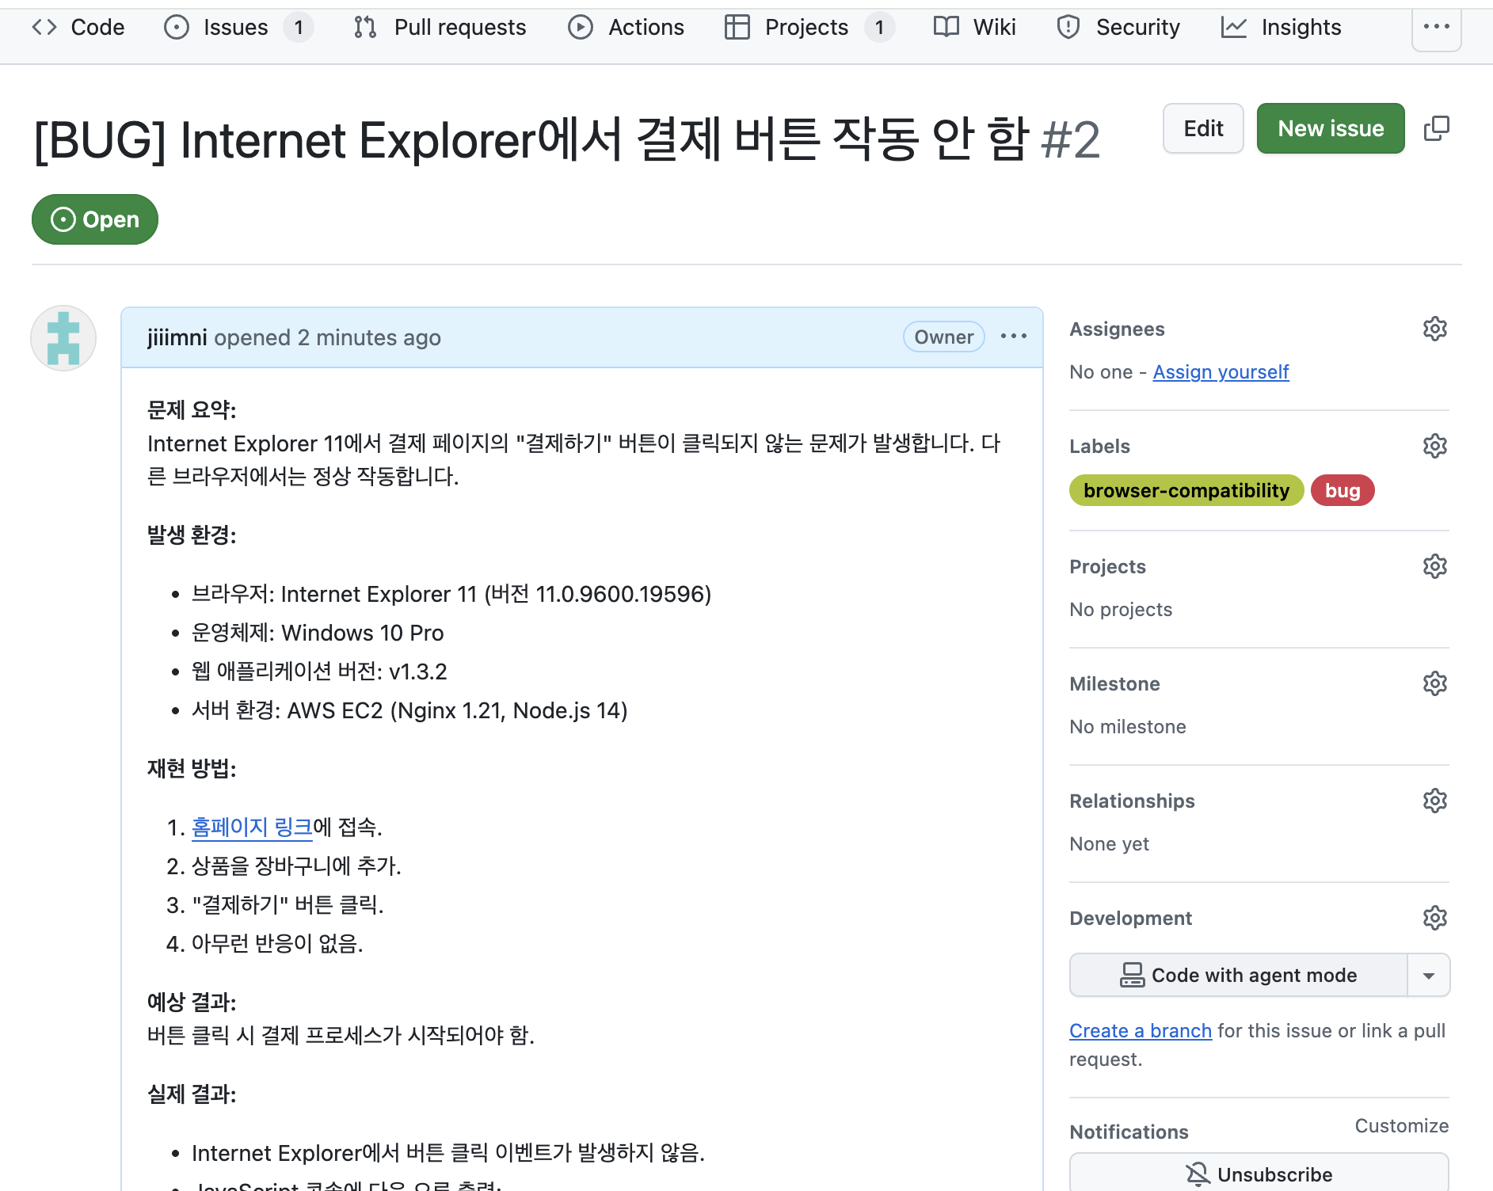Click Code with agent mode button

point(1239,975)
